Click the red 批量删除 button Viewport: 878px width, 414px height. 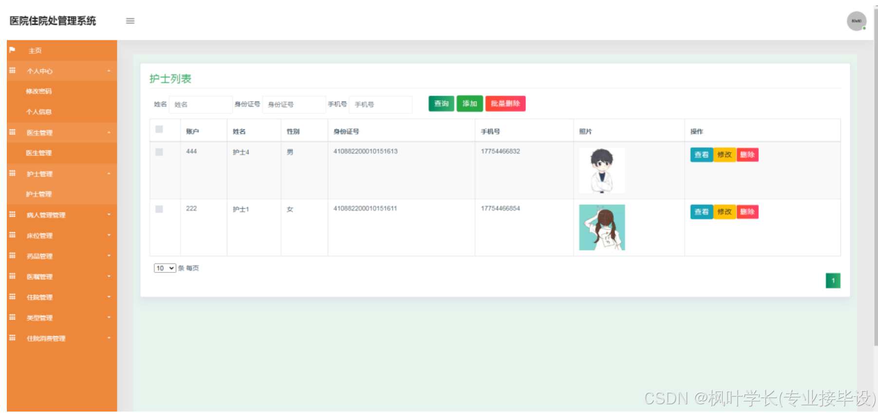(505, 104)
